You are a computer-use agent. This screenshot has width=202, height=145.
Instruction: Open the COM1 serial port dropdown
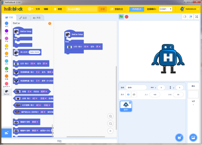[x=166, y=9]
